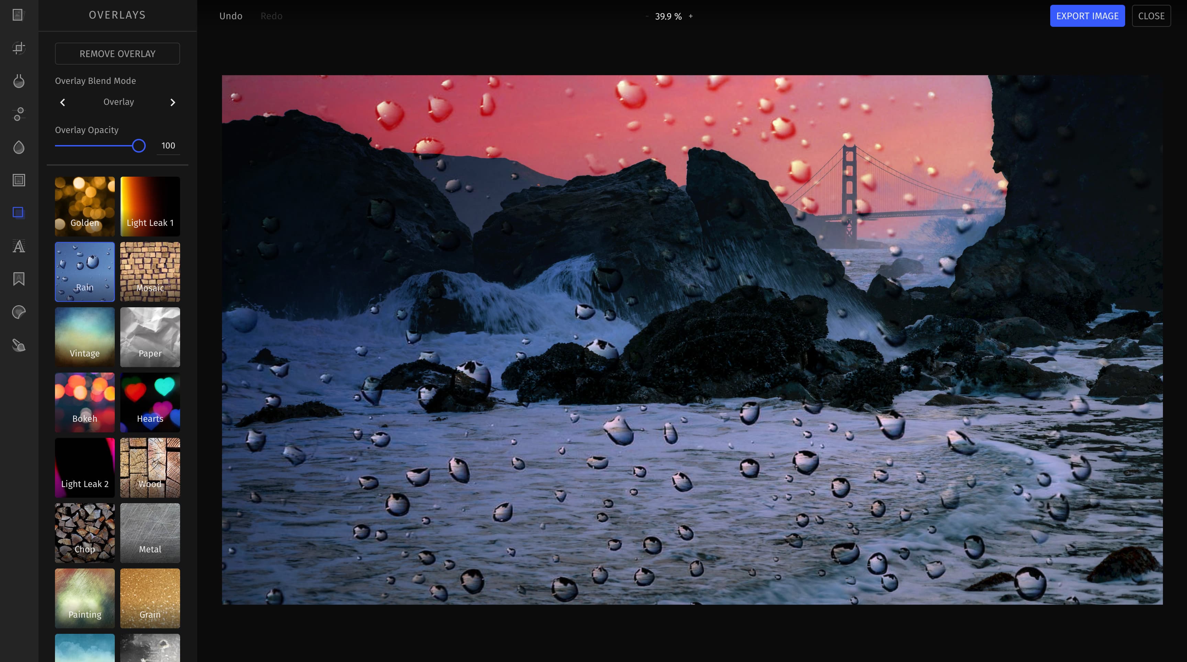Screen dimensions: 1187x662
Task: Apply the Painting overlay
Action: click(x=85, y=598)
